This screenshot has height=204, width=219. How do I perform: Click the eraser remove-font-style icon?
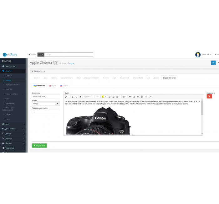(x=80, y=97)
